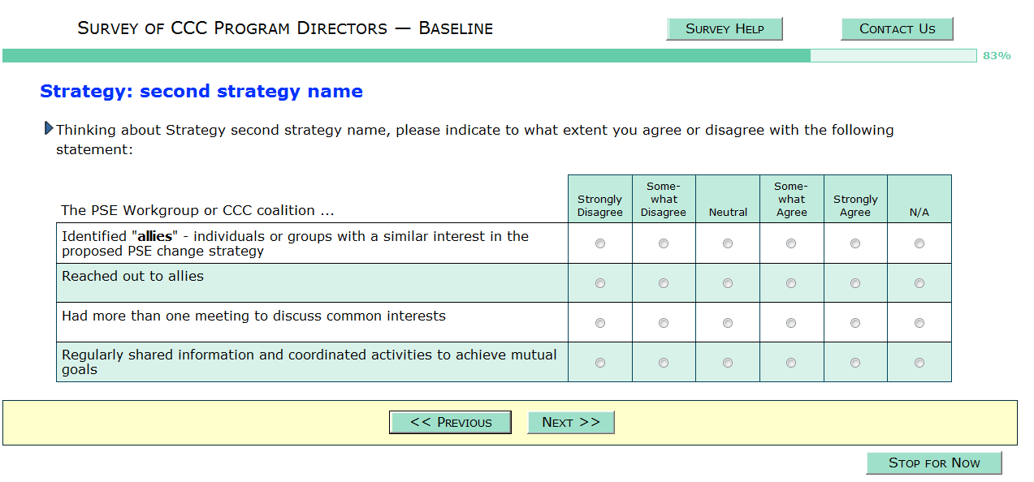Click the survey progress bar

click(x=489, y=55)
